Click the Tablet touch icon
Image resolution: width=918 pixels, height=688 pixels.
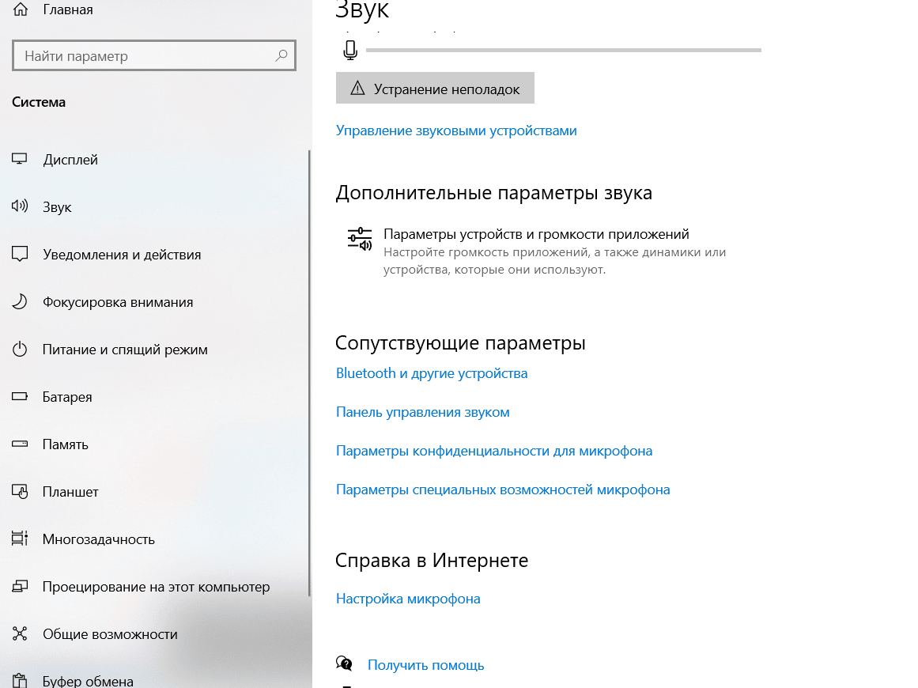coord(19,491)
